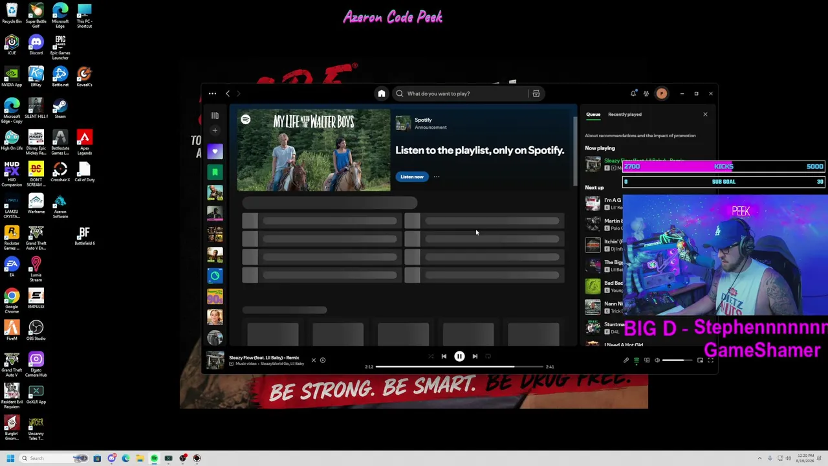828x466 pixels.
Task: Go forward in Spotify navigation
Action: point(238,94)
